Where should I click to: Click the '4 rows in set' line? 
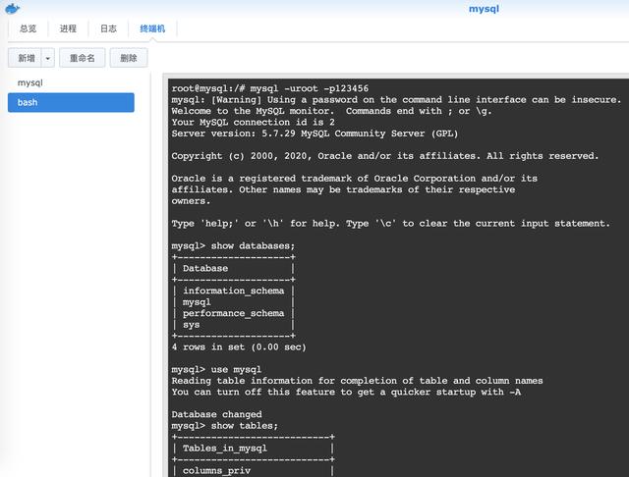coord(239,347)
